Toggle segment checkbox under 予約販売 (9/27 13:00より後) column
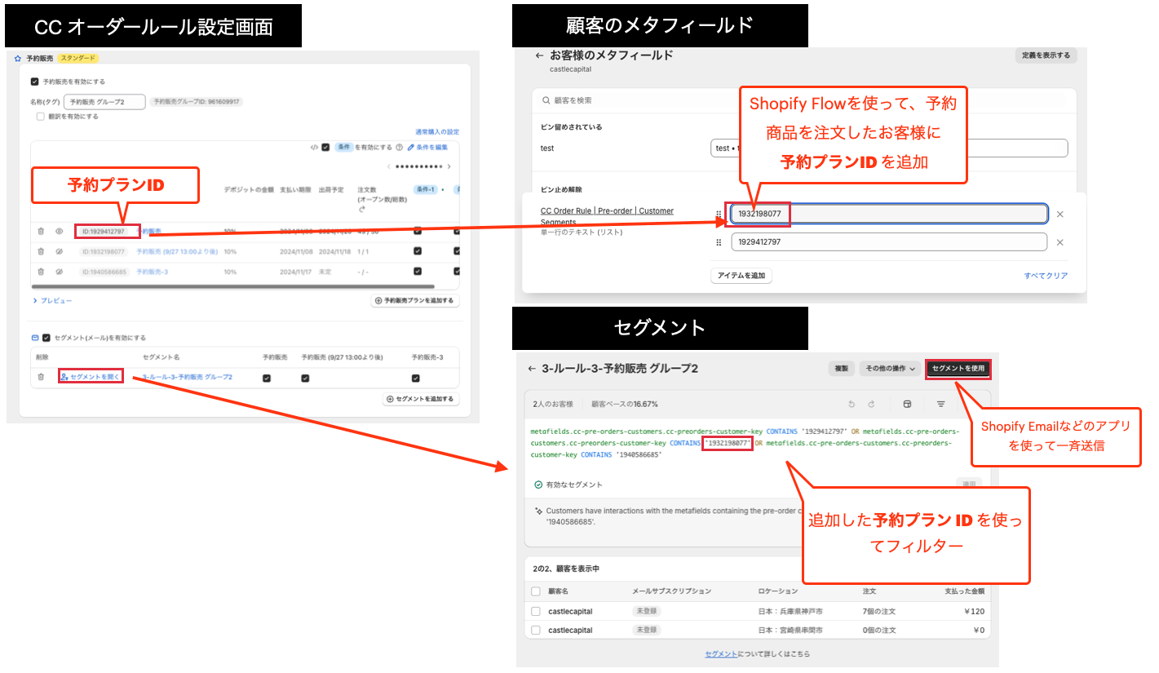This screenshot has width=1159, height=673. pos(305,378)
